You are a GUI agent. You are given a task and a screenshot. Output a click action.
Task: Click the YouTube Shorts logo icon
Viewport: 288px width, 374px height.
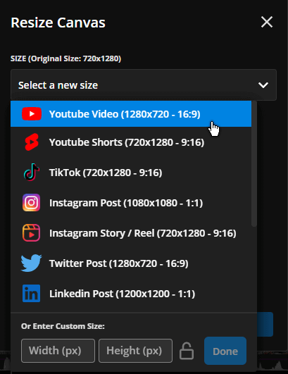[x=32, y=142]
